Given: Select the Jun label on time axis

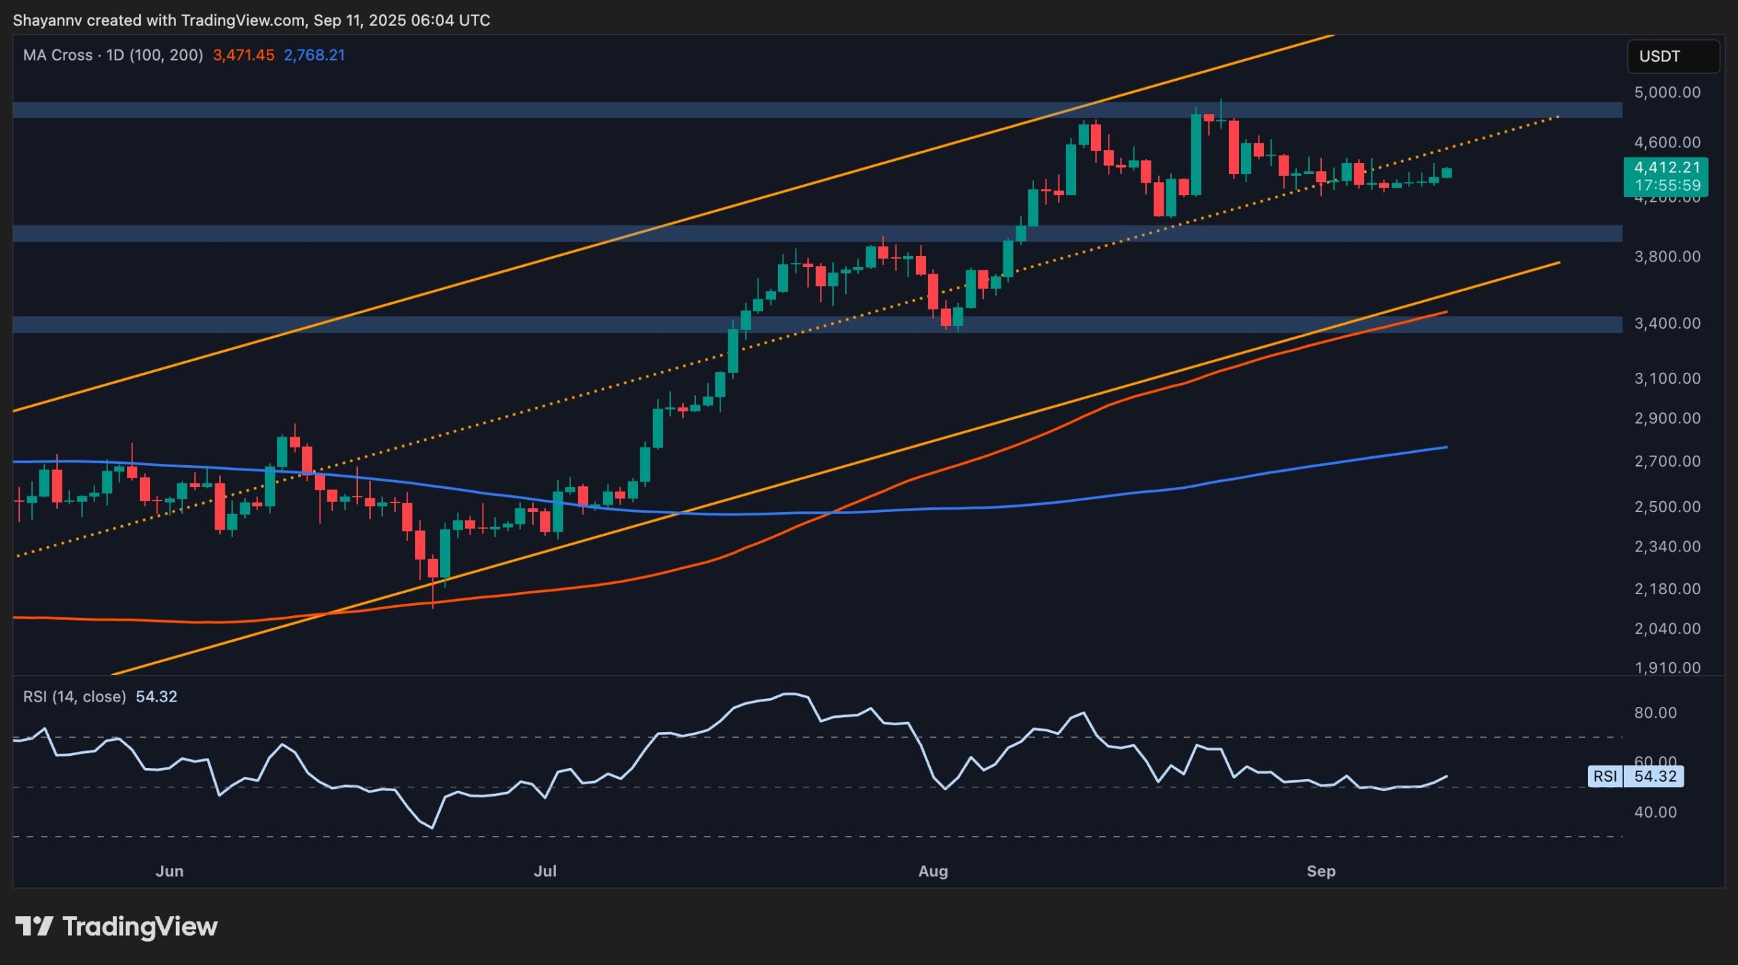Looking at the screenshot, I should (x=170, y=871).
